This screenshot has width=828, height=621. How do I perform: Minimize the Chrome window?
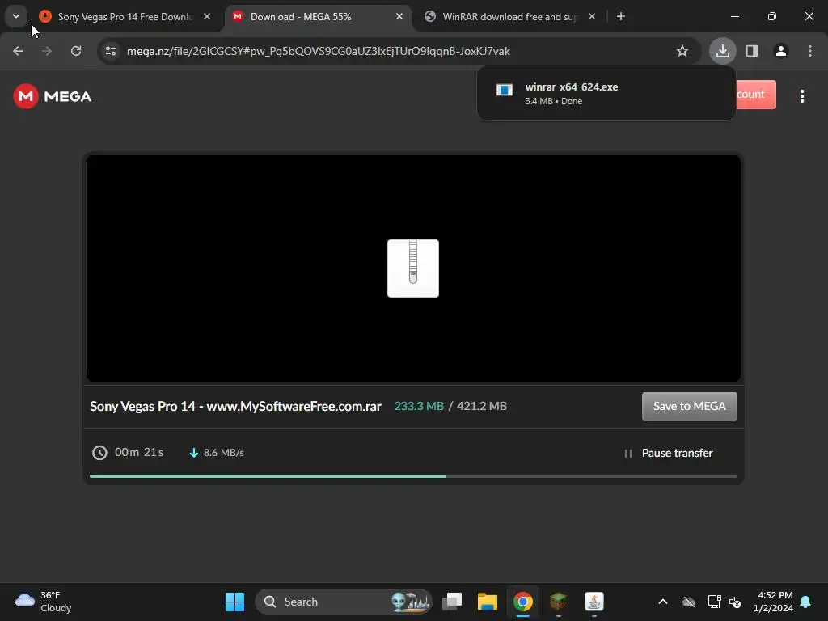point(734,16)
